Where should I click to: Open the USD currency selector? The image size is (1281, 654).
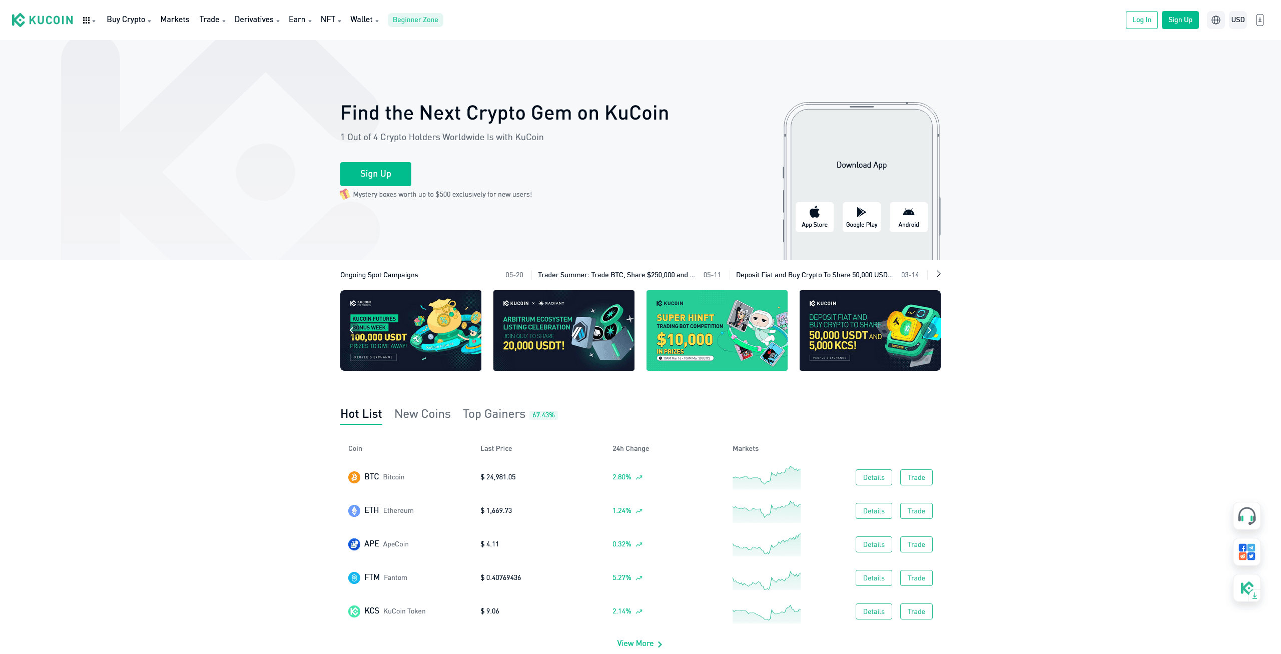(1238, 20)
